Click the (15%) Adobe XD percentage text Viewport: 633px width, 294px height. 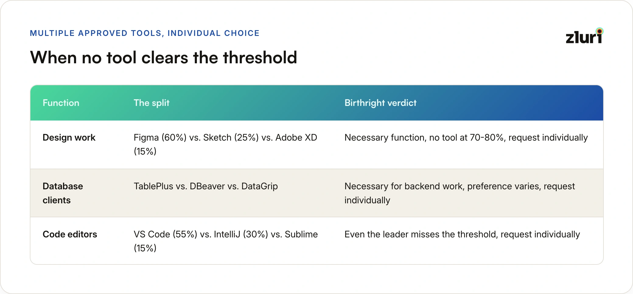pos(145,151)
